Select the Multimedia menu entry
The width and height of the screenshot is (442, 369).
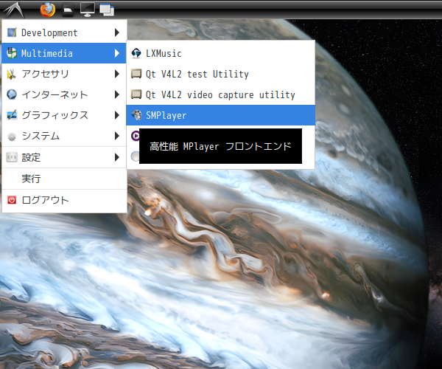click(x=64, y=53)
